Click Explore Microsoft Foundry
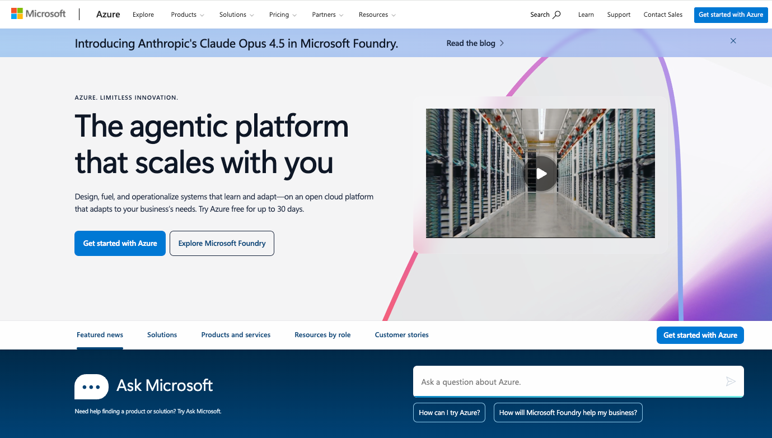The image size is (772, 438). [x=222, y=243]
